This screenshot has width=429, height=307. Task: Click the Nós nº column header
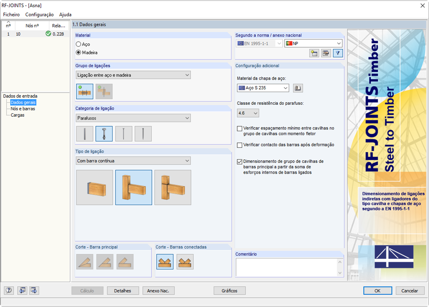tap(32, 26)
